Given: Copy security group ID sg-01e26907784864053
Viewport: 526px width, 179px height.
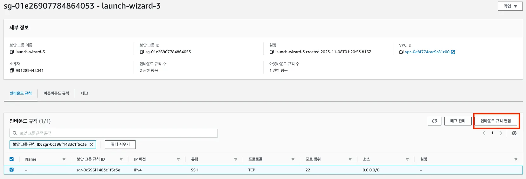Looking at the screenshot, I should (142, 52).
